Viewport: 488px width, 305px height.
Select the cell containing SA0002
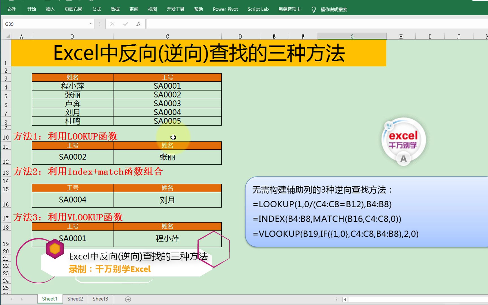(72, 157)
